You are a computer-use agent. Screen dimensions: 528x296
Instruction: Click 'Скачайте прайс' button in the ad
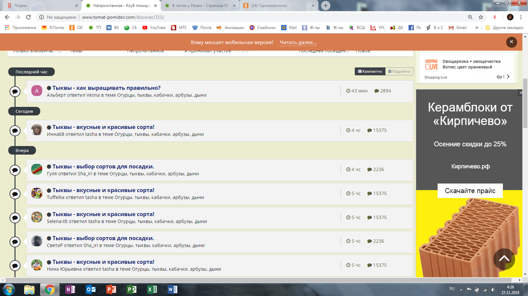point(469,191)
